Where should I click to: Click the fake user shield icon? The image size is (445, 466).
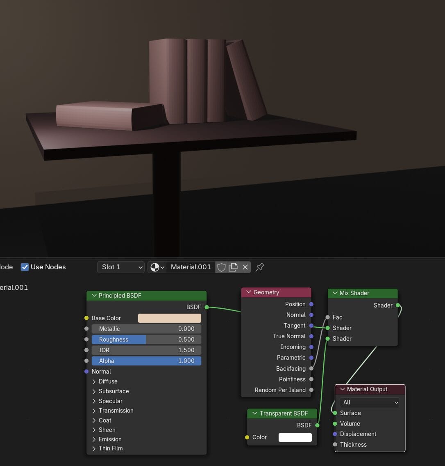(221, 267)
